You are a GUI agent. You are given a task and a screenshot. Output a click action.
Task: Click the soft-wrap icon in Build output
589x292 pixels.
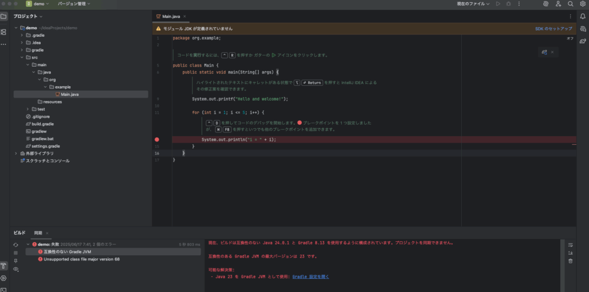pyautogui.click(x=570, y=245)
